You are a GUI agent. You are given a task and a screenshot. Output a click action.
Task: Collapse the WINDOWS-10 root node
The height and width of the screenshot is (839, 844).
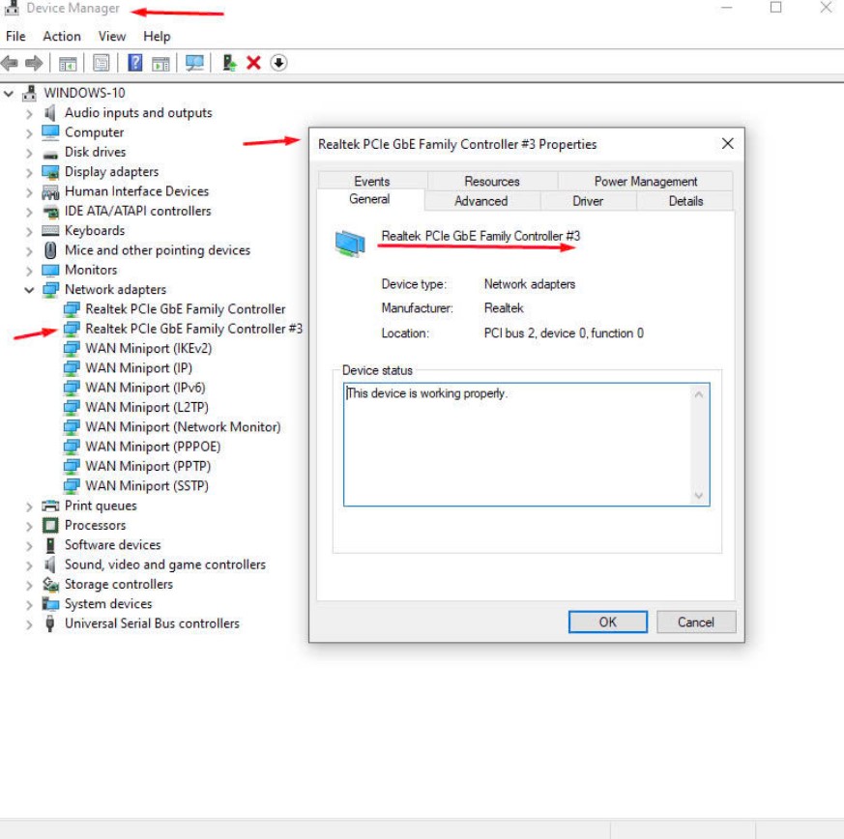tap(8, 94)
